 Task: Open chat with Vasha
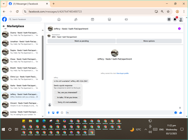[21, 87]
